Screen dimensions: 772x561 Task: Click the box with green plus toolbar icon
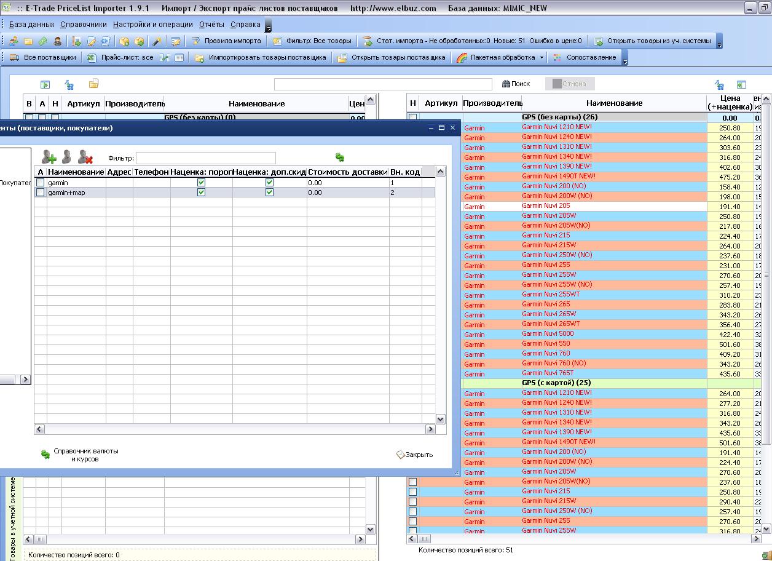(125, 41)
